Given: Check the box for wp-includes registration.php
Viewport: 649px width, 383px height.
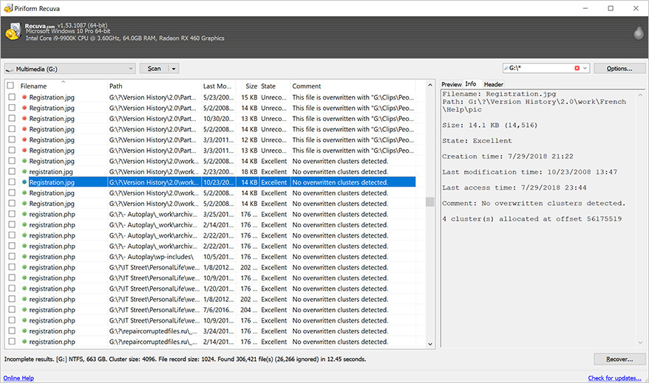Looking at the screenshot, I should tap(12, 257).
